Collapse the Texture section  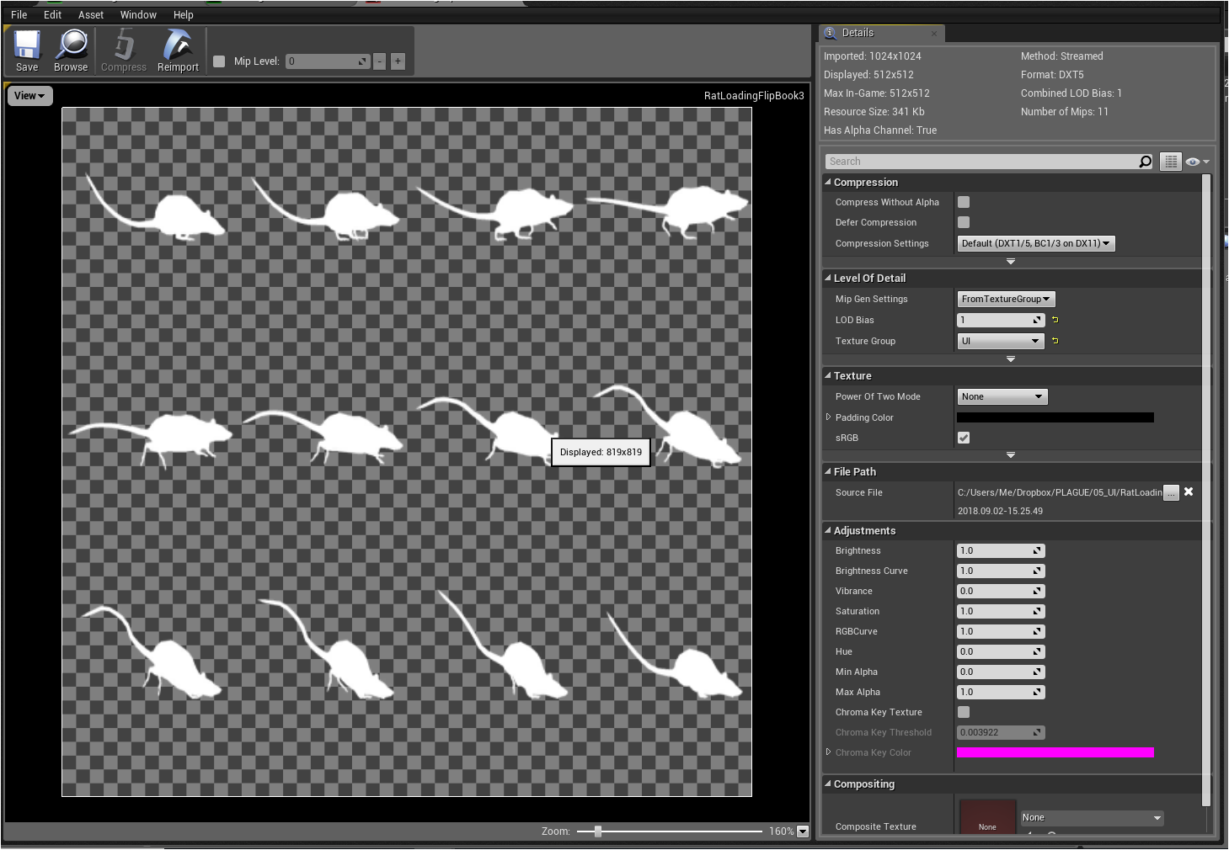click(828, 375)
